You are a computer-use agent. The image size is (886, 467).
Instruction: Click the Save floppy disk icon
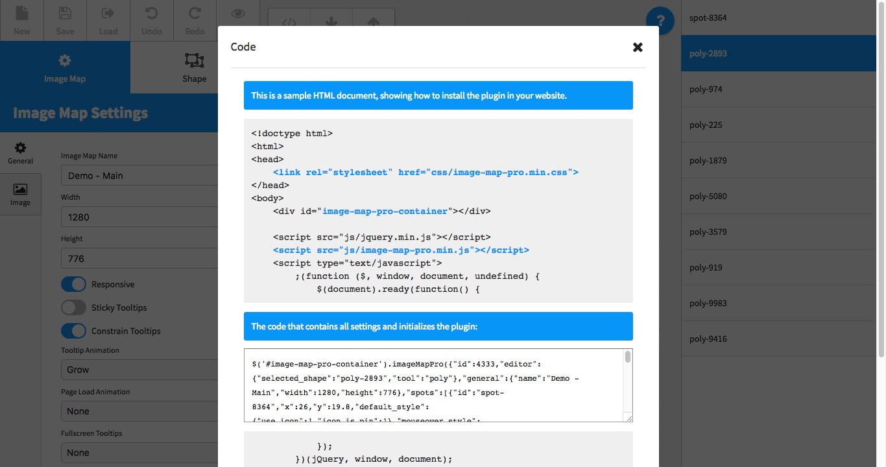click(x=65, y=14)
